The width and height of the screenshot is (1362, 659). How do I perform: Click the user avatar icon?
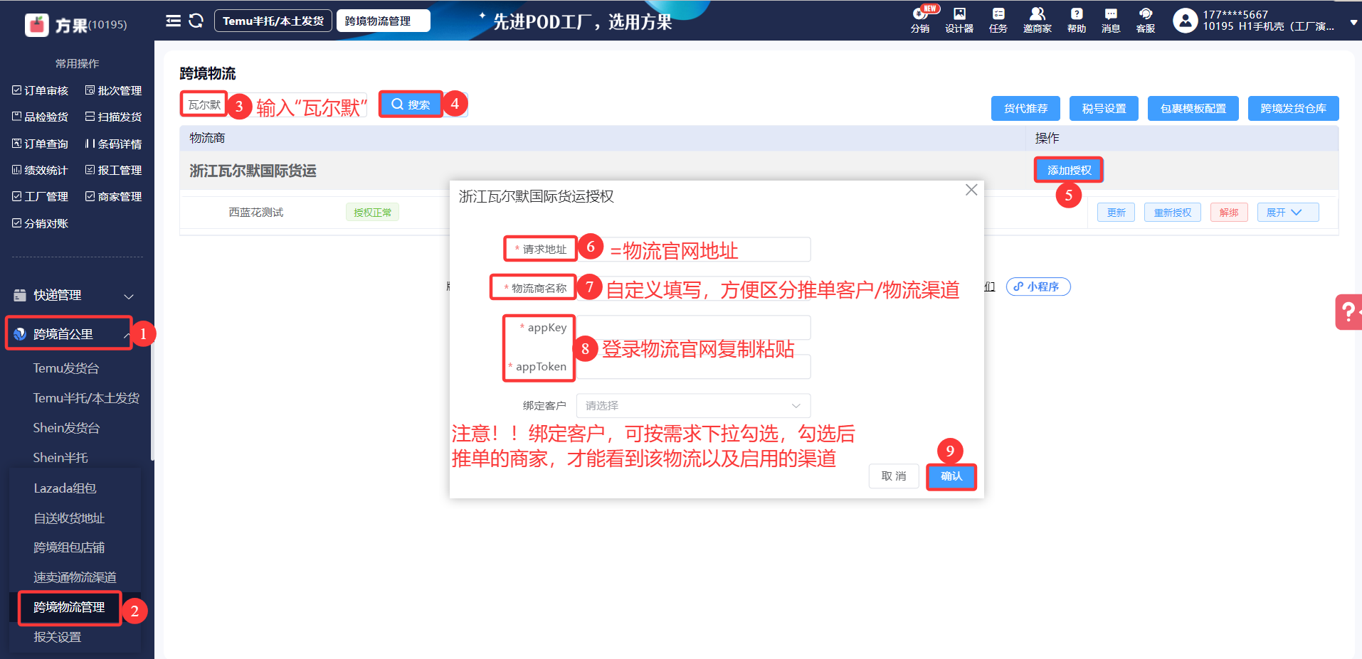coord(1185,21)
